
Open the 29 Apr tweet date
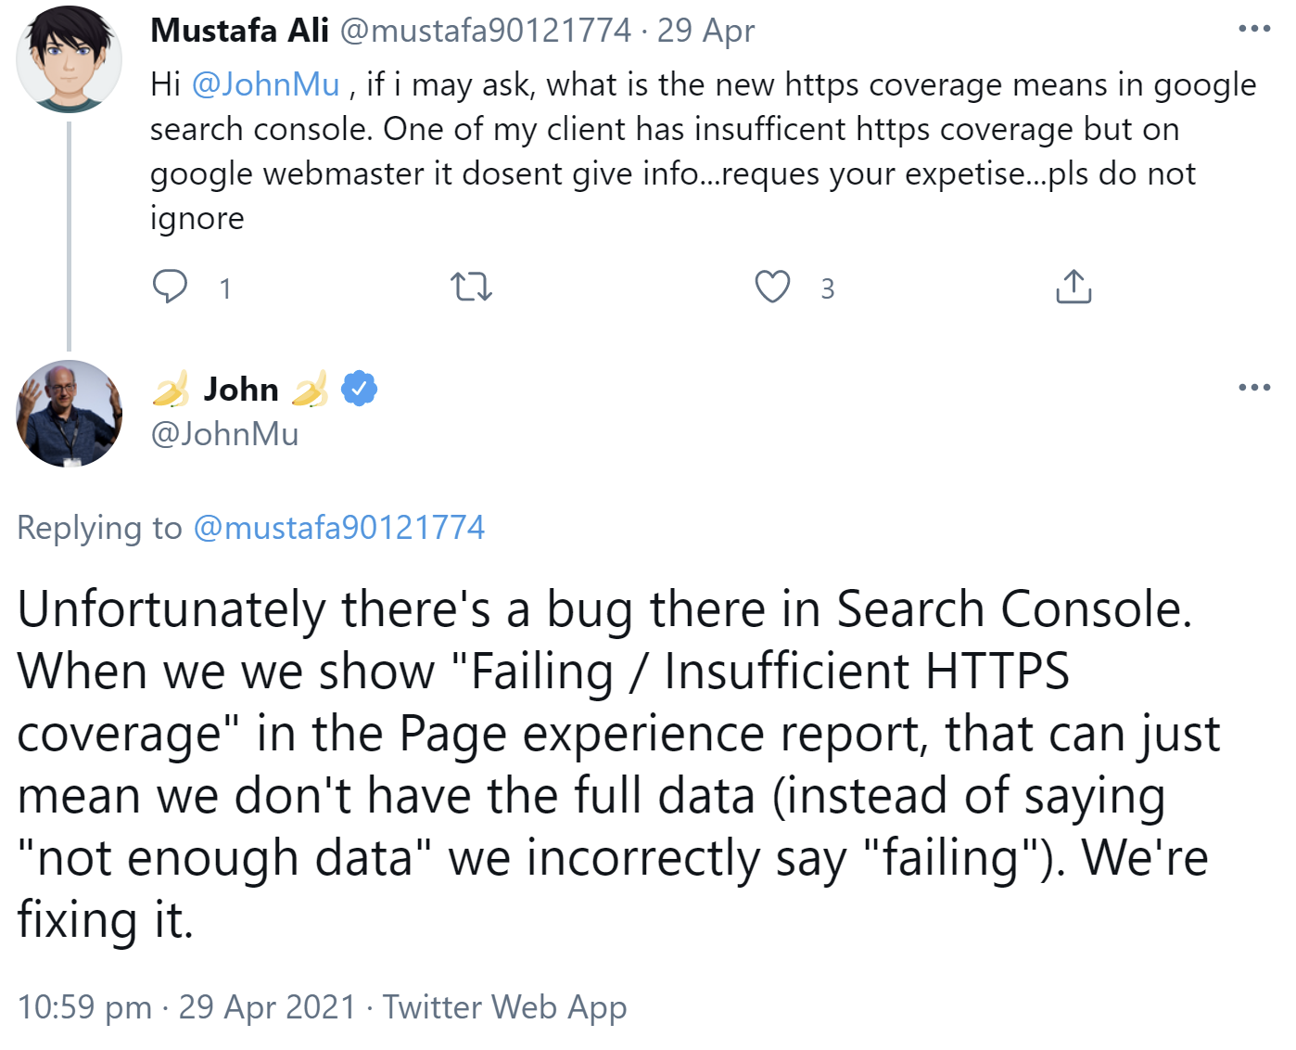pyautogui.click(x=706, y=30)
